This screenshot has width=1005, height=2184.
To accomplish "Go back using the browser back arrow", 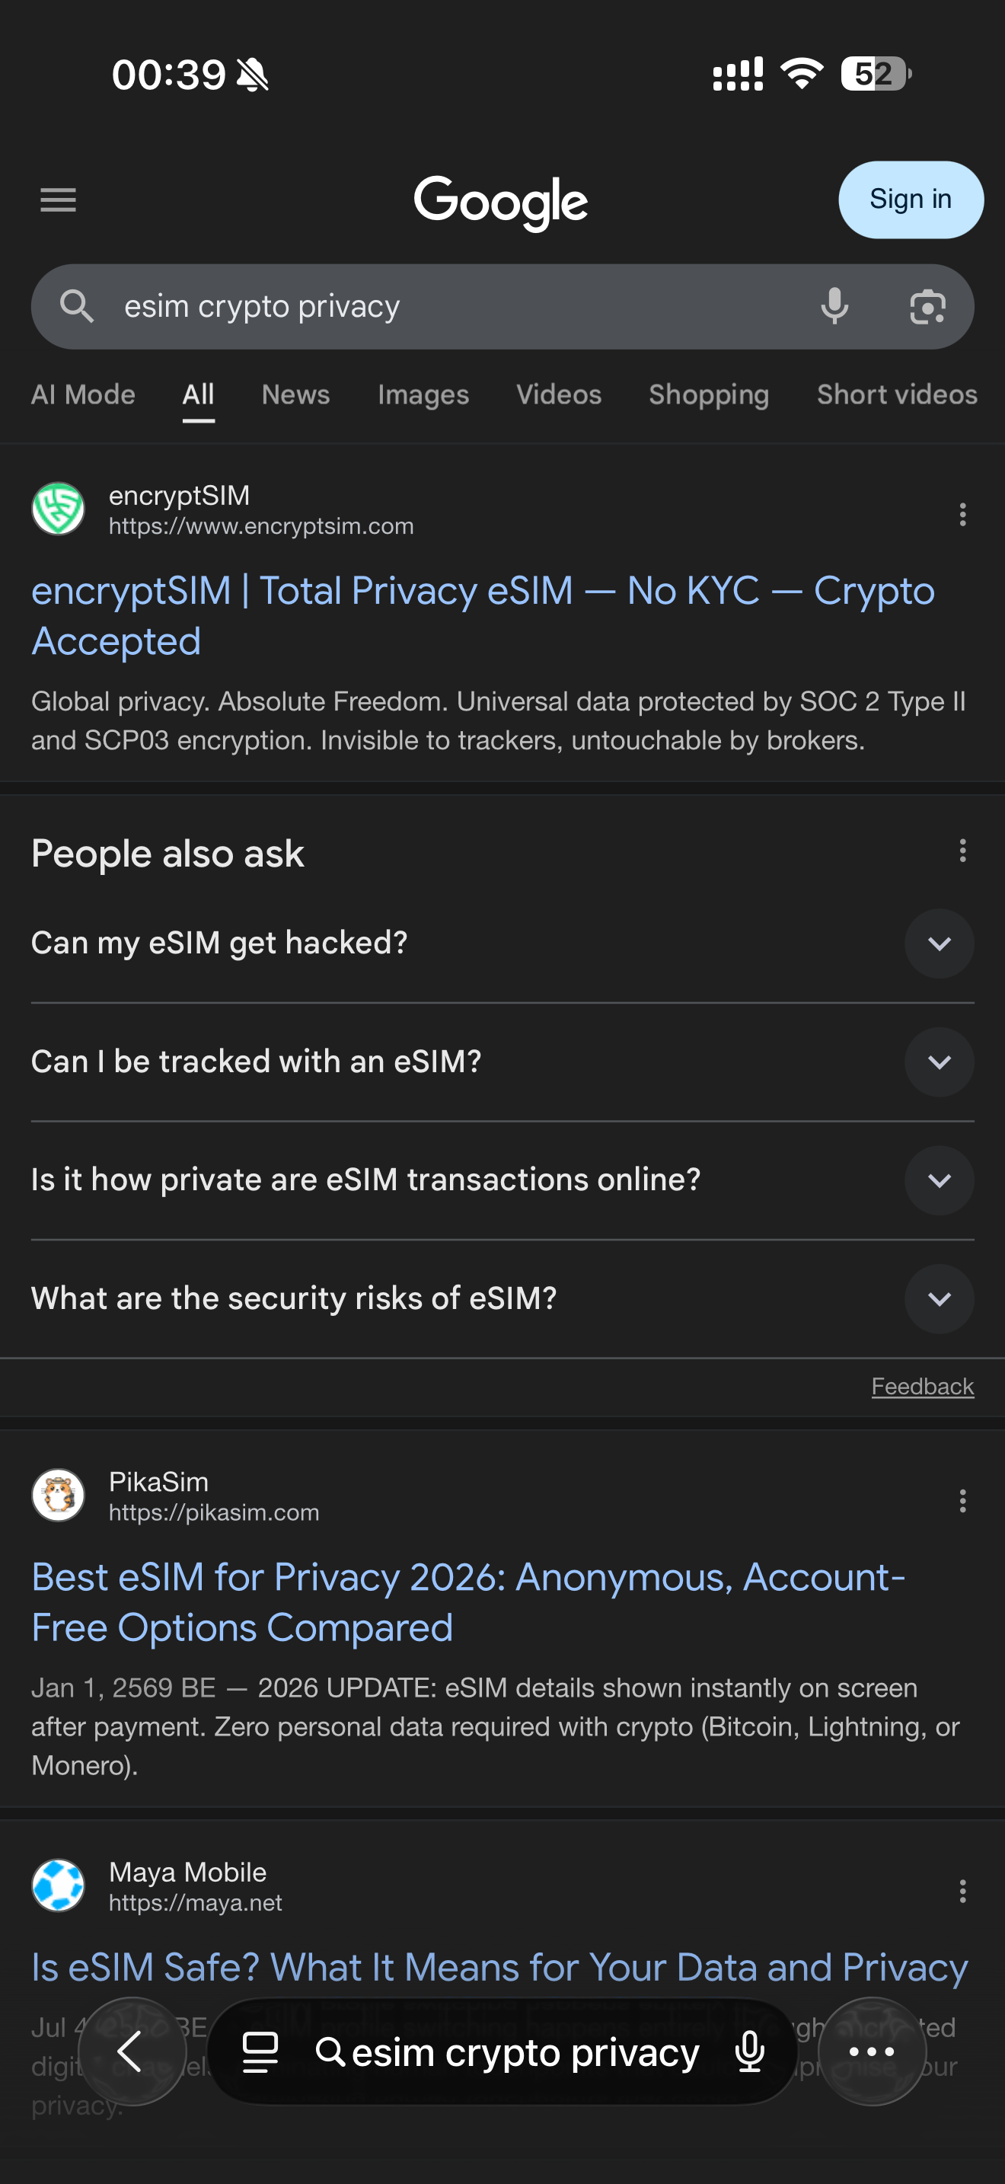I will [132, 2051].
